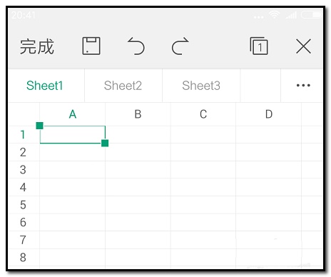Image resolution: width=331 pixels, height=277 pixels.
Task: Select column B header
Action: coord(138,114)
